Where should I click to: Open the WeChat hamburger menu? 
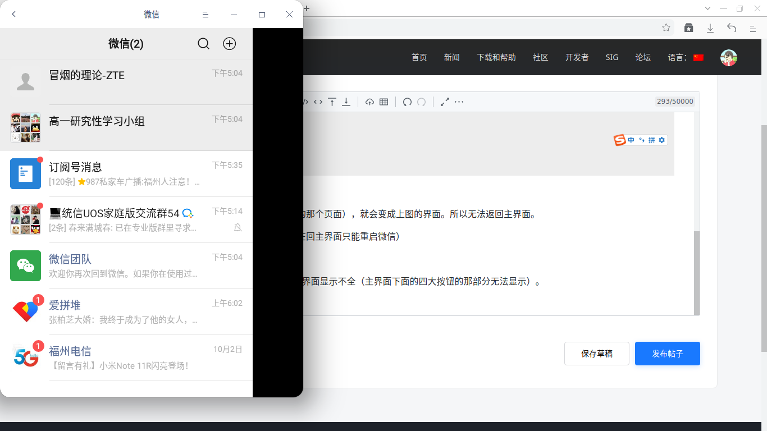[205, 14]
